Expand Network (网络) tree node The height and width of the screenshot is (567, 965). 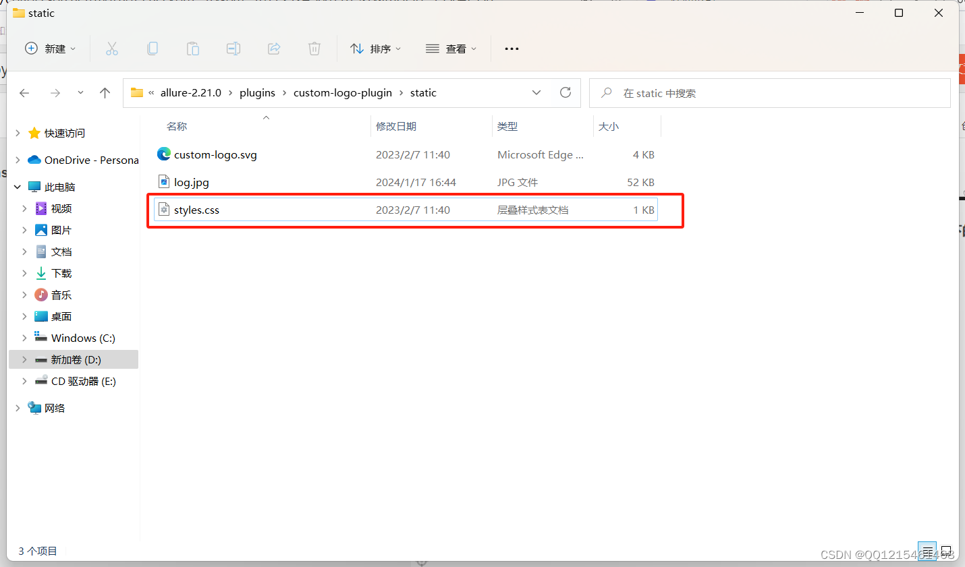(18, 409)
